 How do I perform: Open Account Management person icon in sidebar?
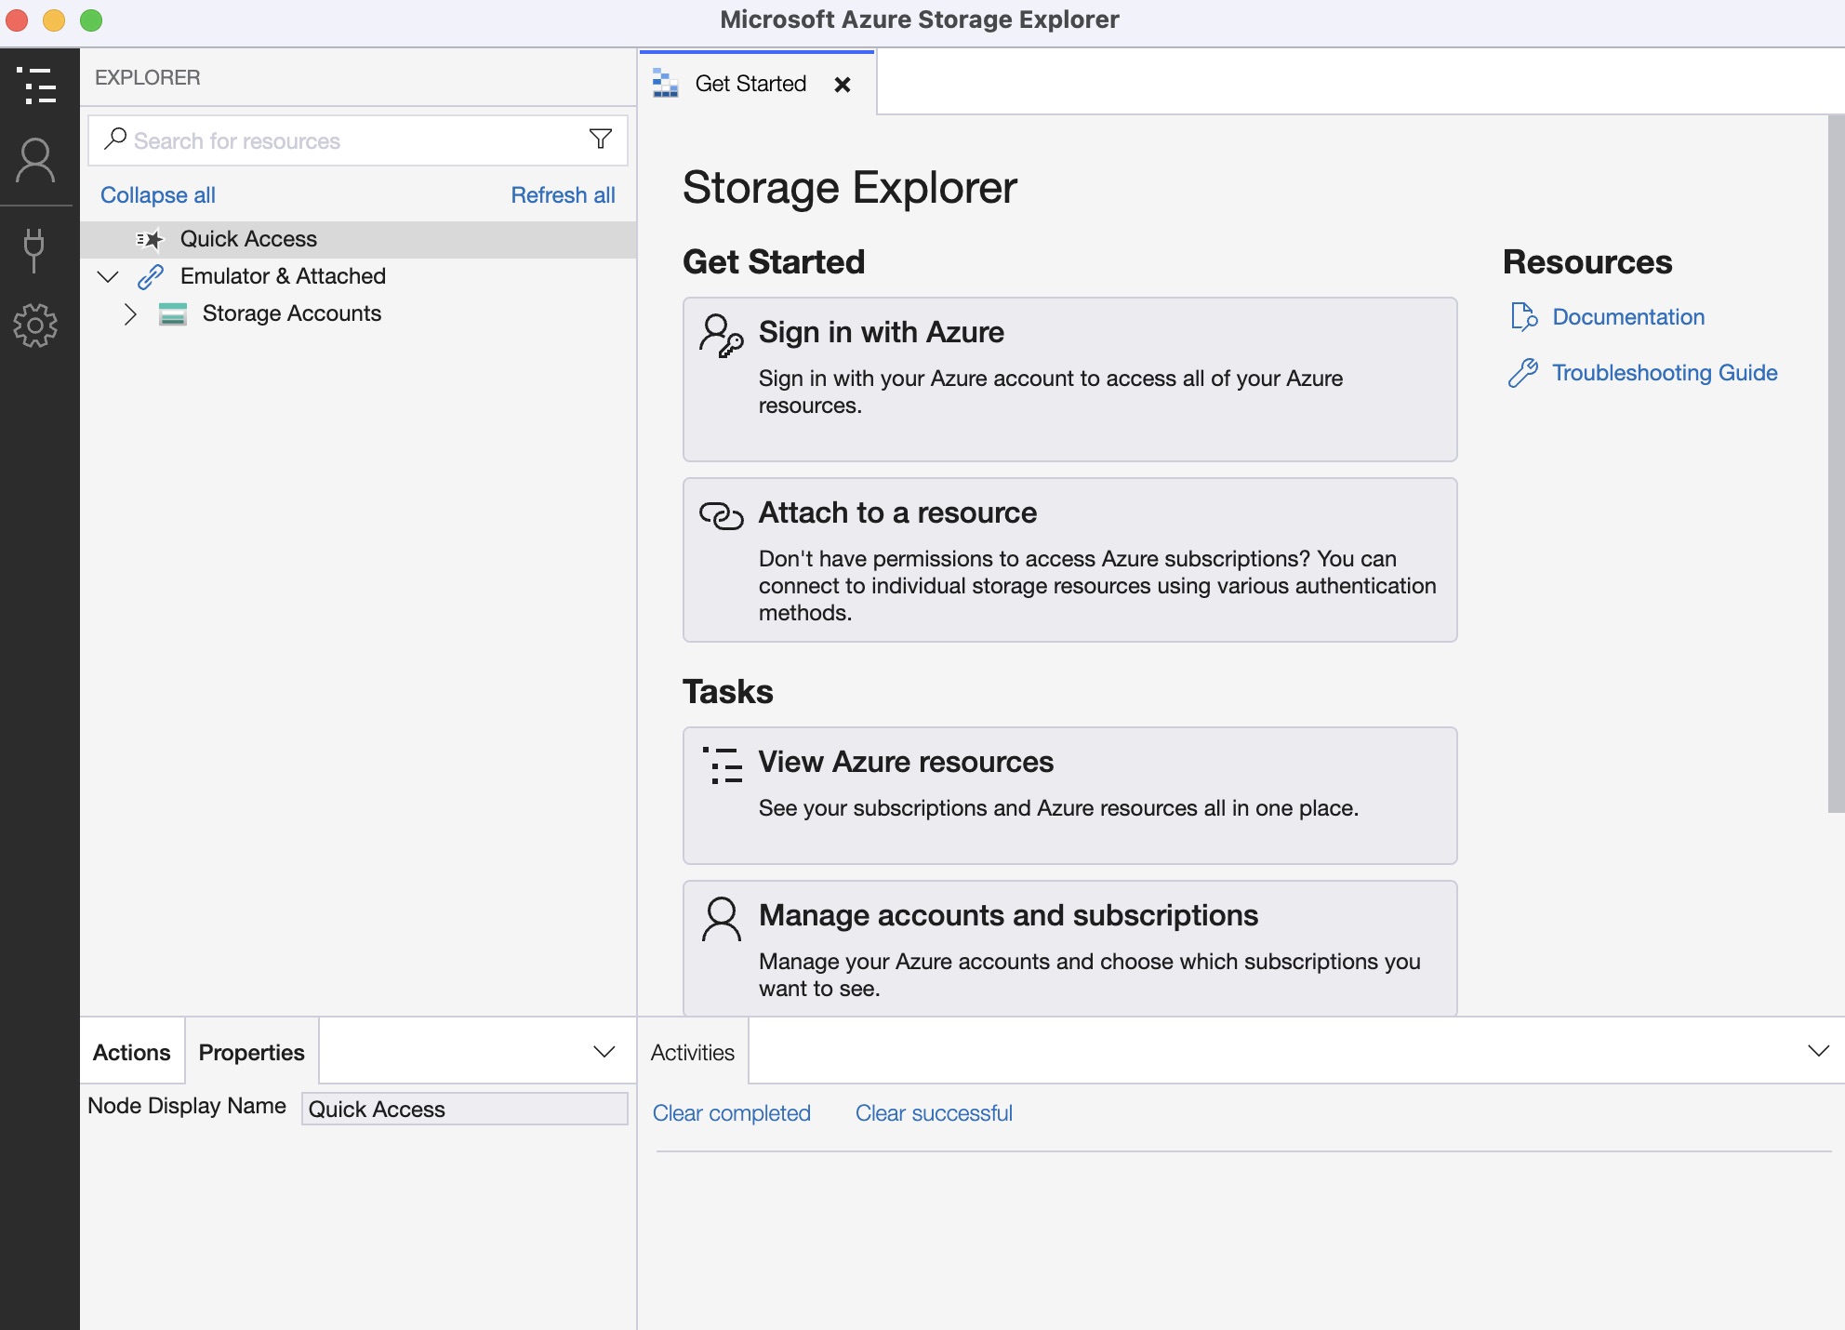36,161
